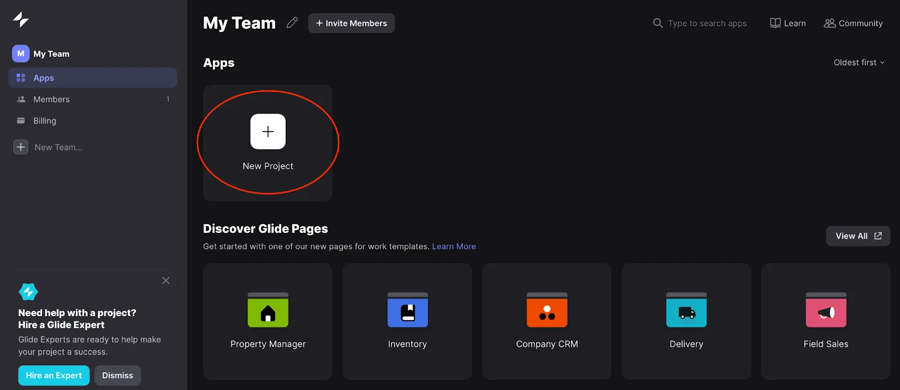The height and width of the screenshot is (390, 900).
Task: Click the New Project label
Action: click(268, 166)
